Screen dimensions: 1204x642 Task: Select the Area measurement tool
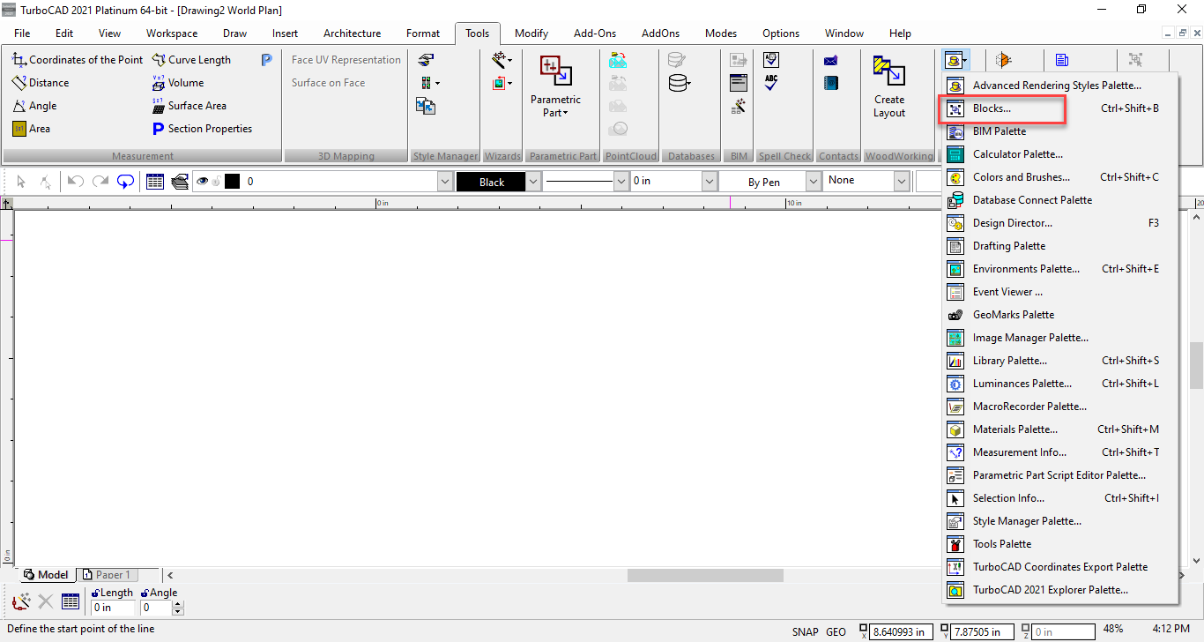tap(31, 129)
